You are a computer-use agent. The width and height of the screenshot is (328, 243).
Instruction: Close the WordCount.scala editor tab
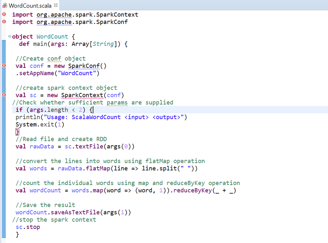(x=55, y=5)
